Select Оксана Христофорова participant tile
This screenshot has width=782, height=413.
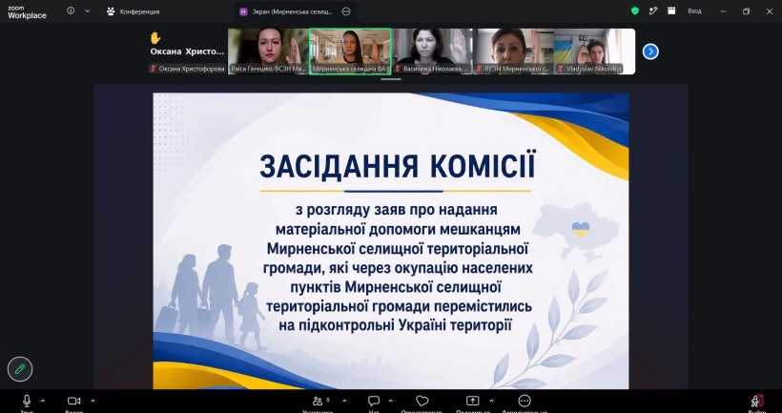(188, 52)
